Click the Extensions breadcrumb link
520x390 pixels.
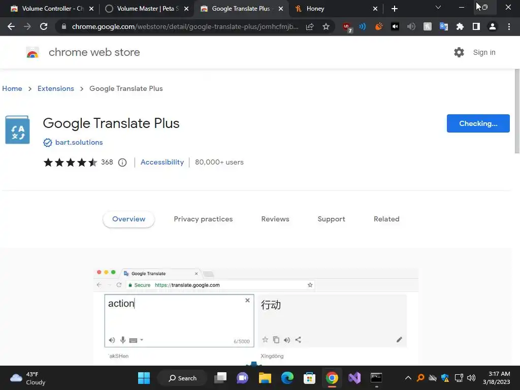[x=56, y=88]
